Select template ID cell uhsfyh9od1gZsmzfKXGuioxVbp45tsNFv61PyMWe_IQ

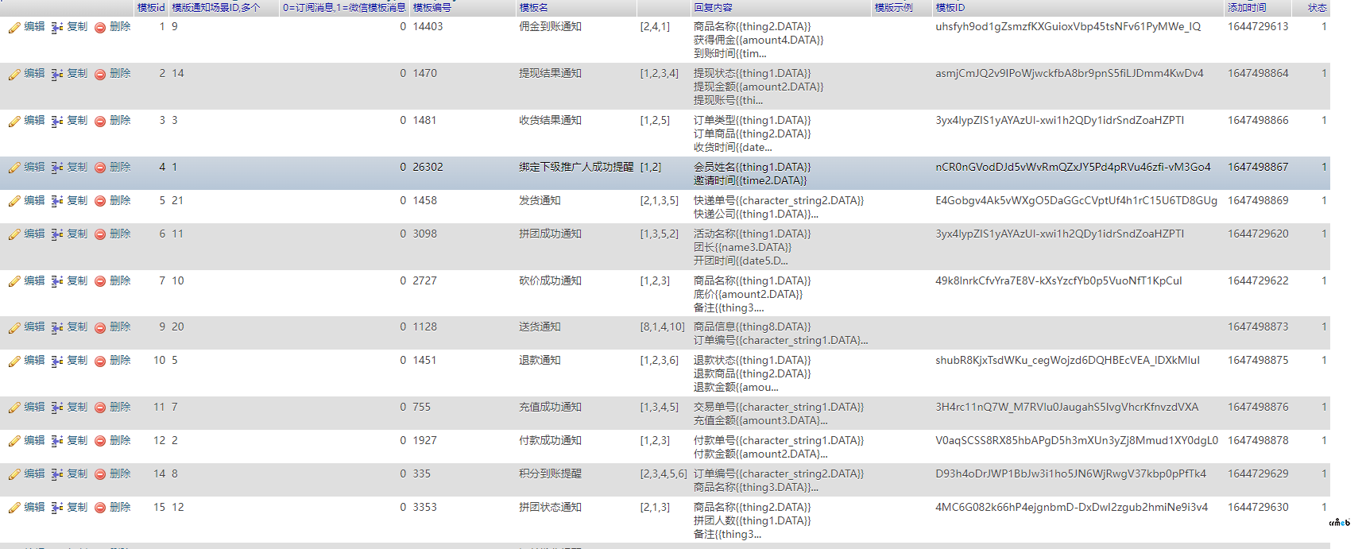[x=1068, y=27]
